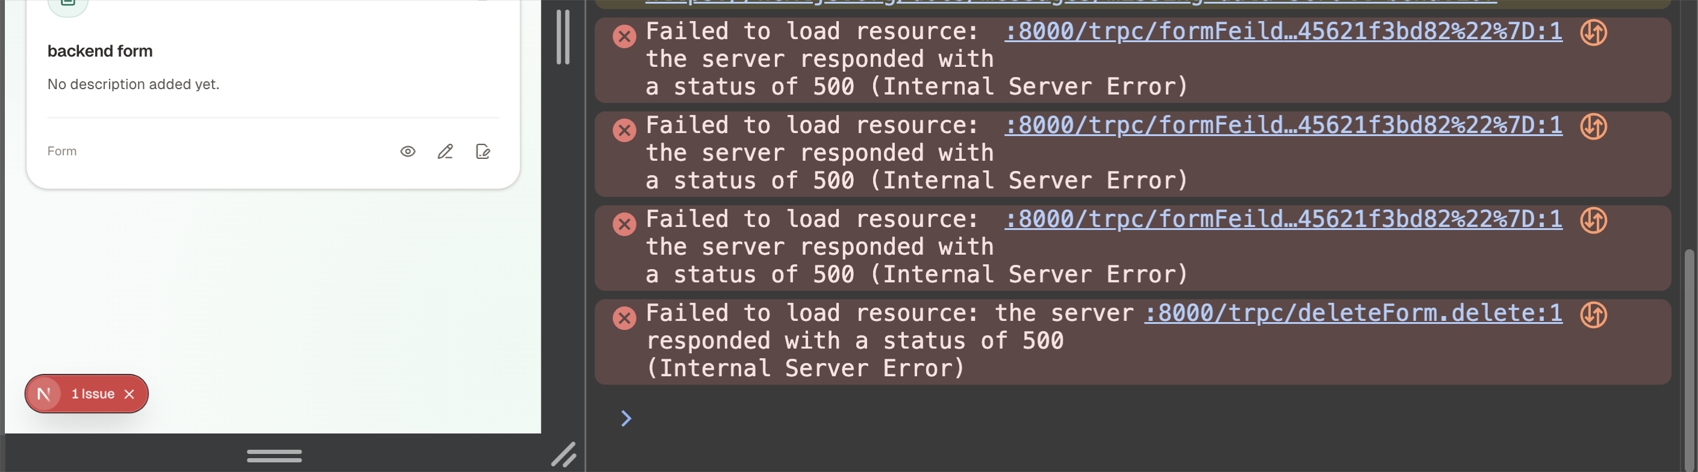Click network icon on third error
1698x472 pixels.
[x=1593, y=221]
